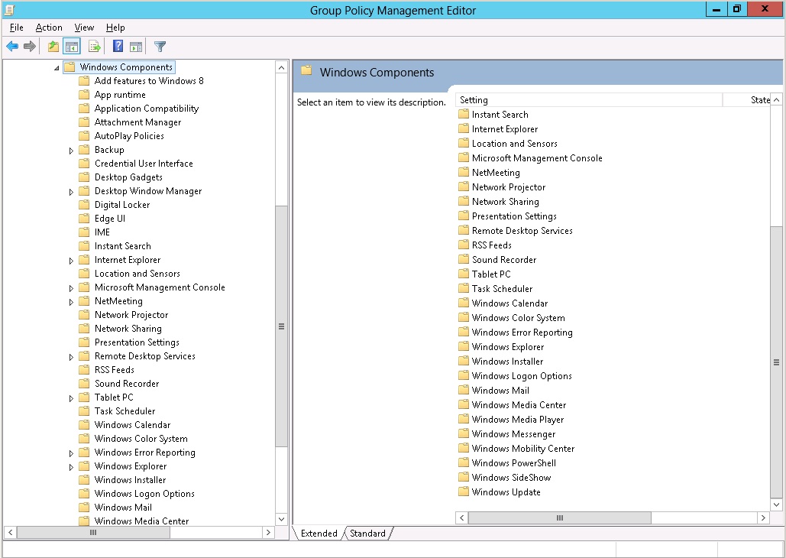The height and width of the screenshot is (558, 786).
Task: Open the previous folder level icon
Action: tap(53, 46)
